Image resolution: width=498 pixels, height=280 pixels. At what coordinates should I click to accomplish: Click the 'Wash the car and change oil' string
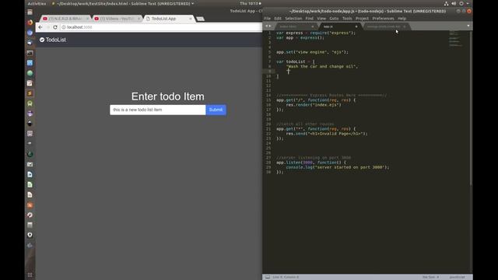coord(321,66)
